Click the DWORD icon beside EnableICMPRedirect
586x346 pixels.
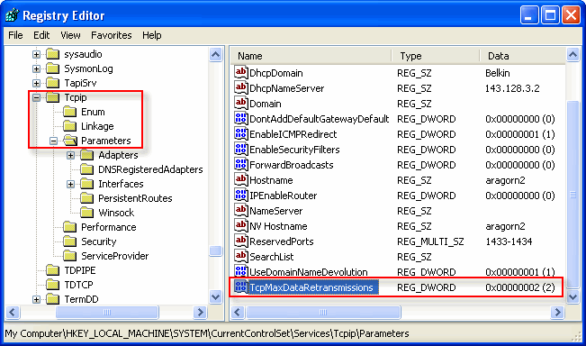coord(241,133)
